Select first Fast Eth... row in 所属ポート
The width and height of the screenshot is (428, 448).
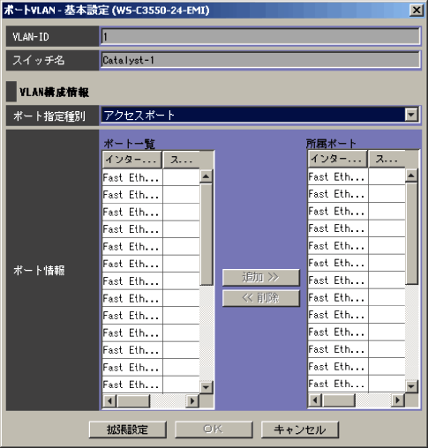pos(357,176)
